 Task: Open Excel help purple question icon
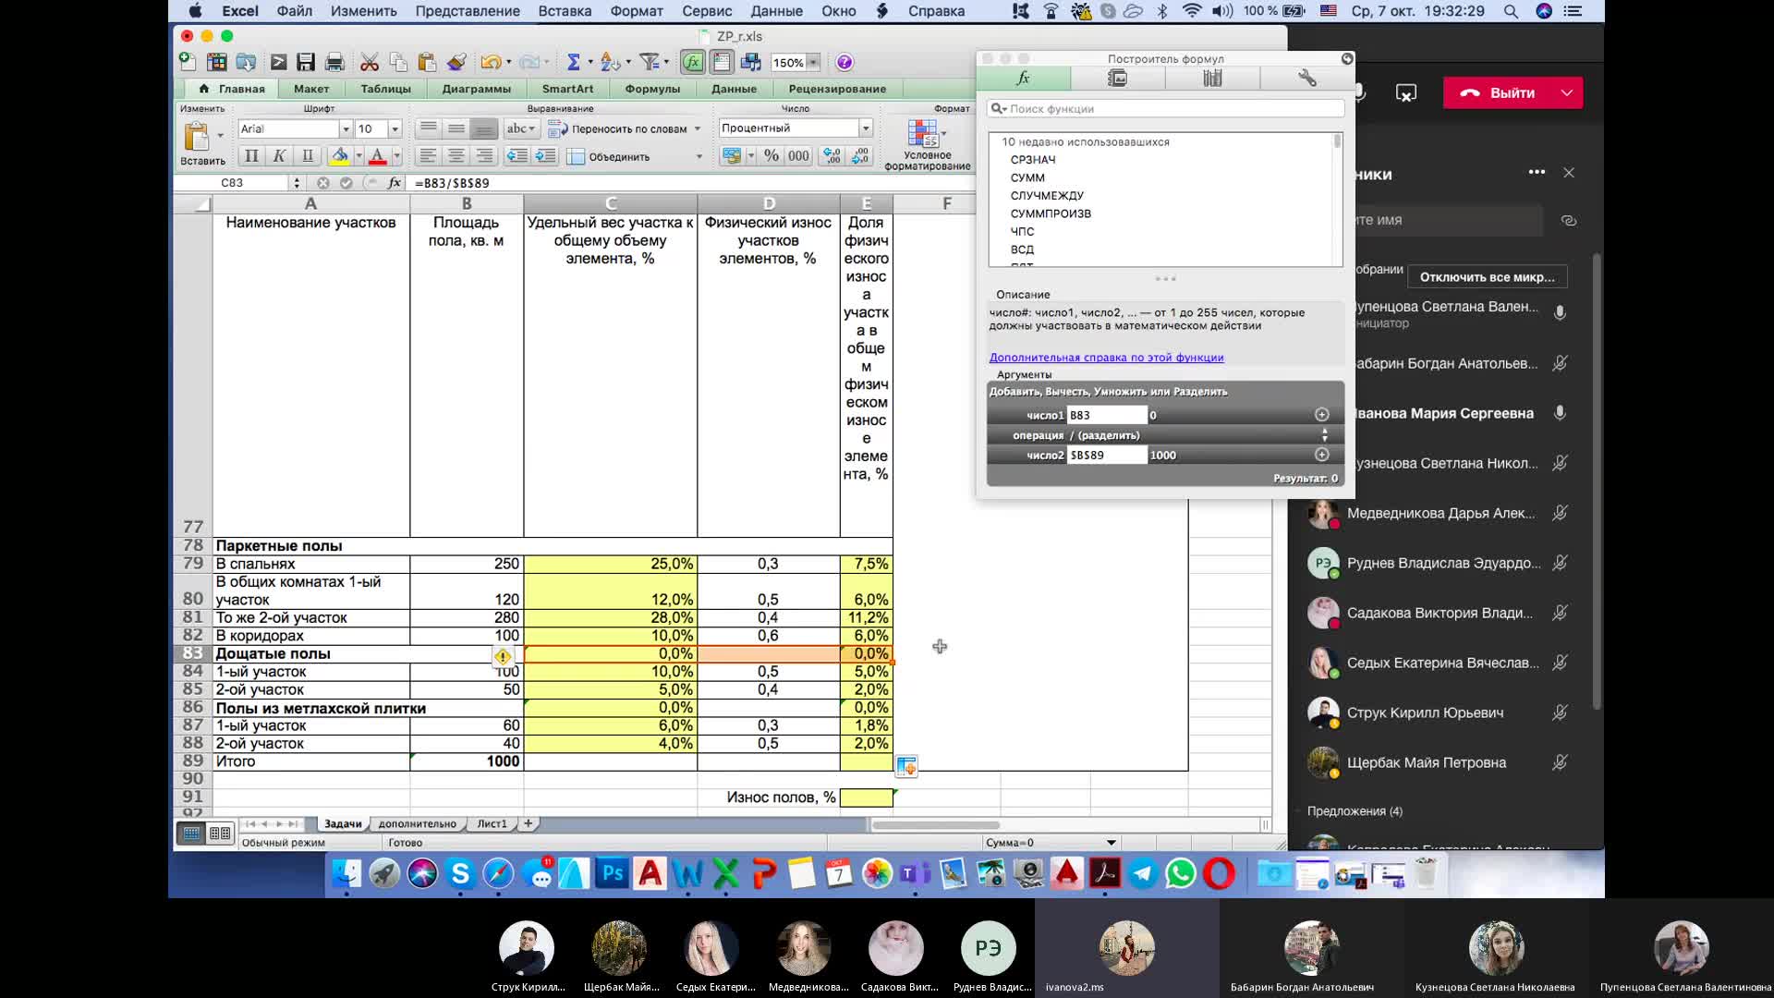(844, 63)
